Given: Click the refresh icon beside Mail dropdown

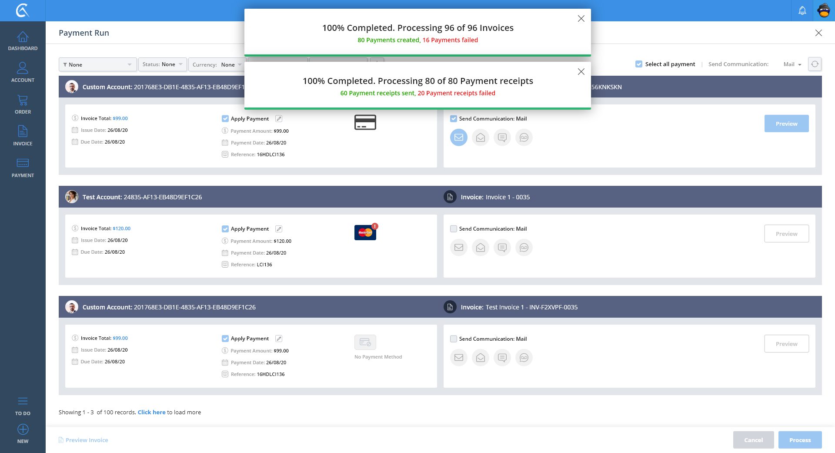Looking at the screenshot, I should tap(815, 64).
